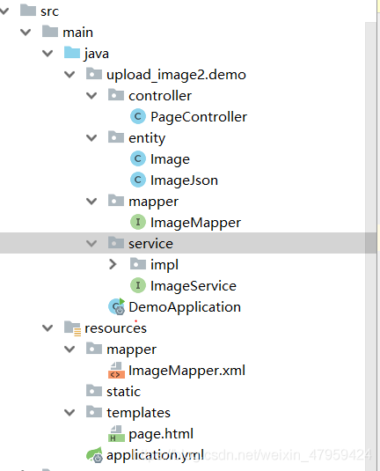Select the controller package label
The height and width of the screenshot is (471, 380).
160,96
